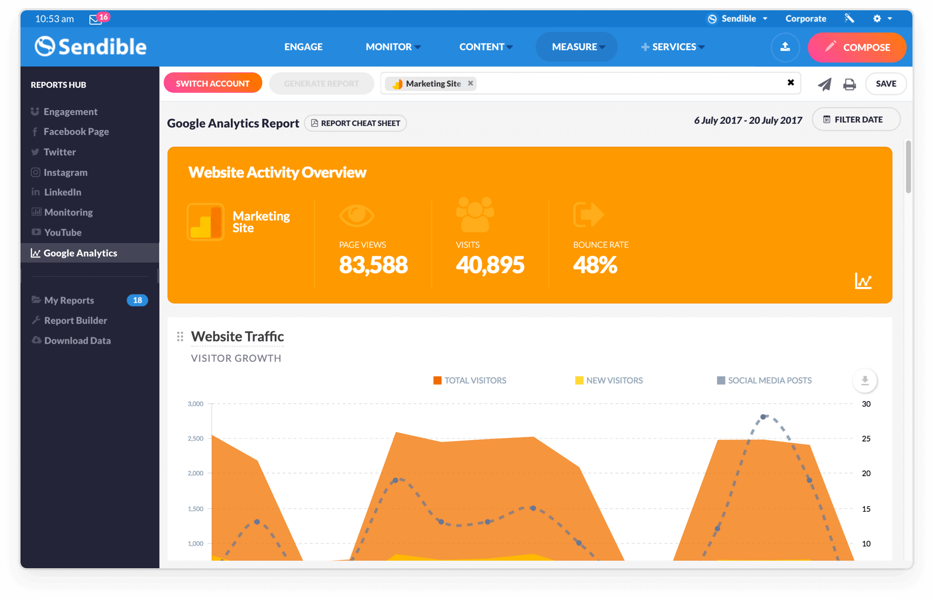This screenshot has width=933, height=599.
Task: Print the report using printer icon
Action: coord(849,84)
